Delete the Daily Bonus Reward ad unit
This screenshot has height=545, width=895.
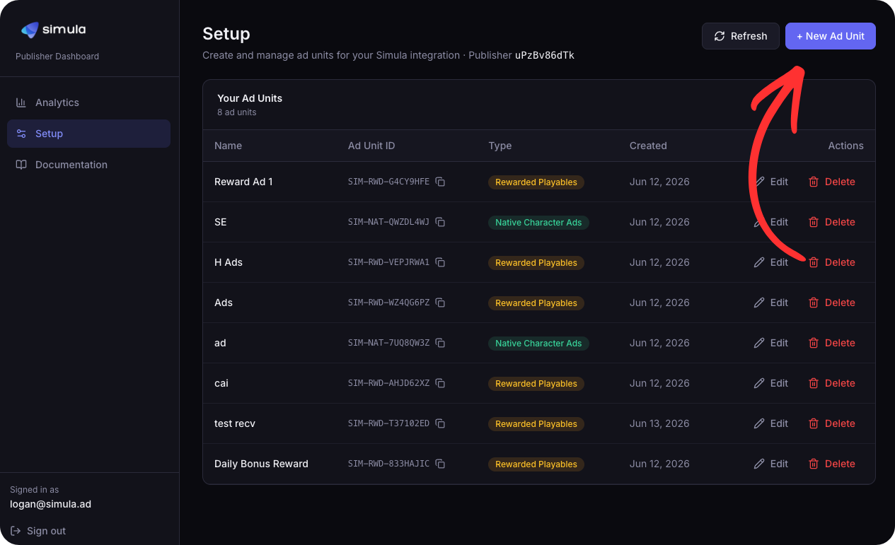point(832,464)
